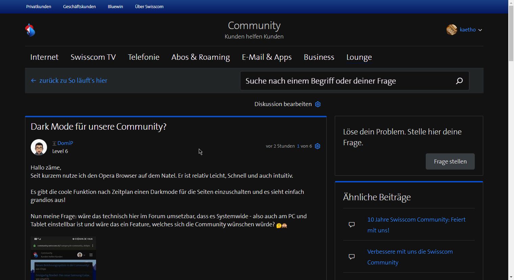The height and width of the screenshot is (280, 514).
Task: Click the scrollbar down arrow
Action: [x=511, y=277]
